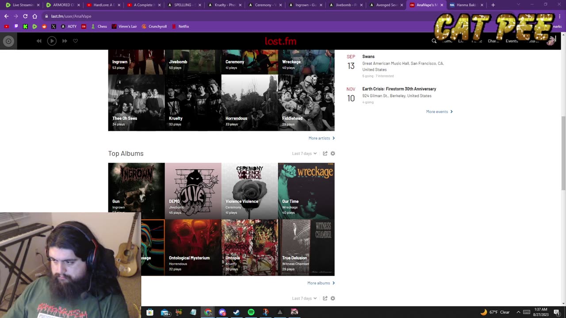Open AOTY bookmark

click(69, 26)
